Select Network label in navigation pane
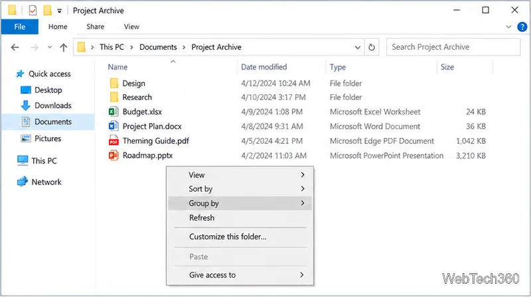This screenshot has height=297, width=531. tap(46, 182)
